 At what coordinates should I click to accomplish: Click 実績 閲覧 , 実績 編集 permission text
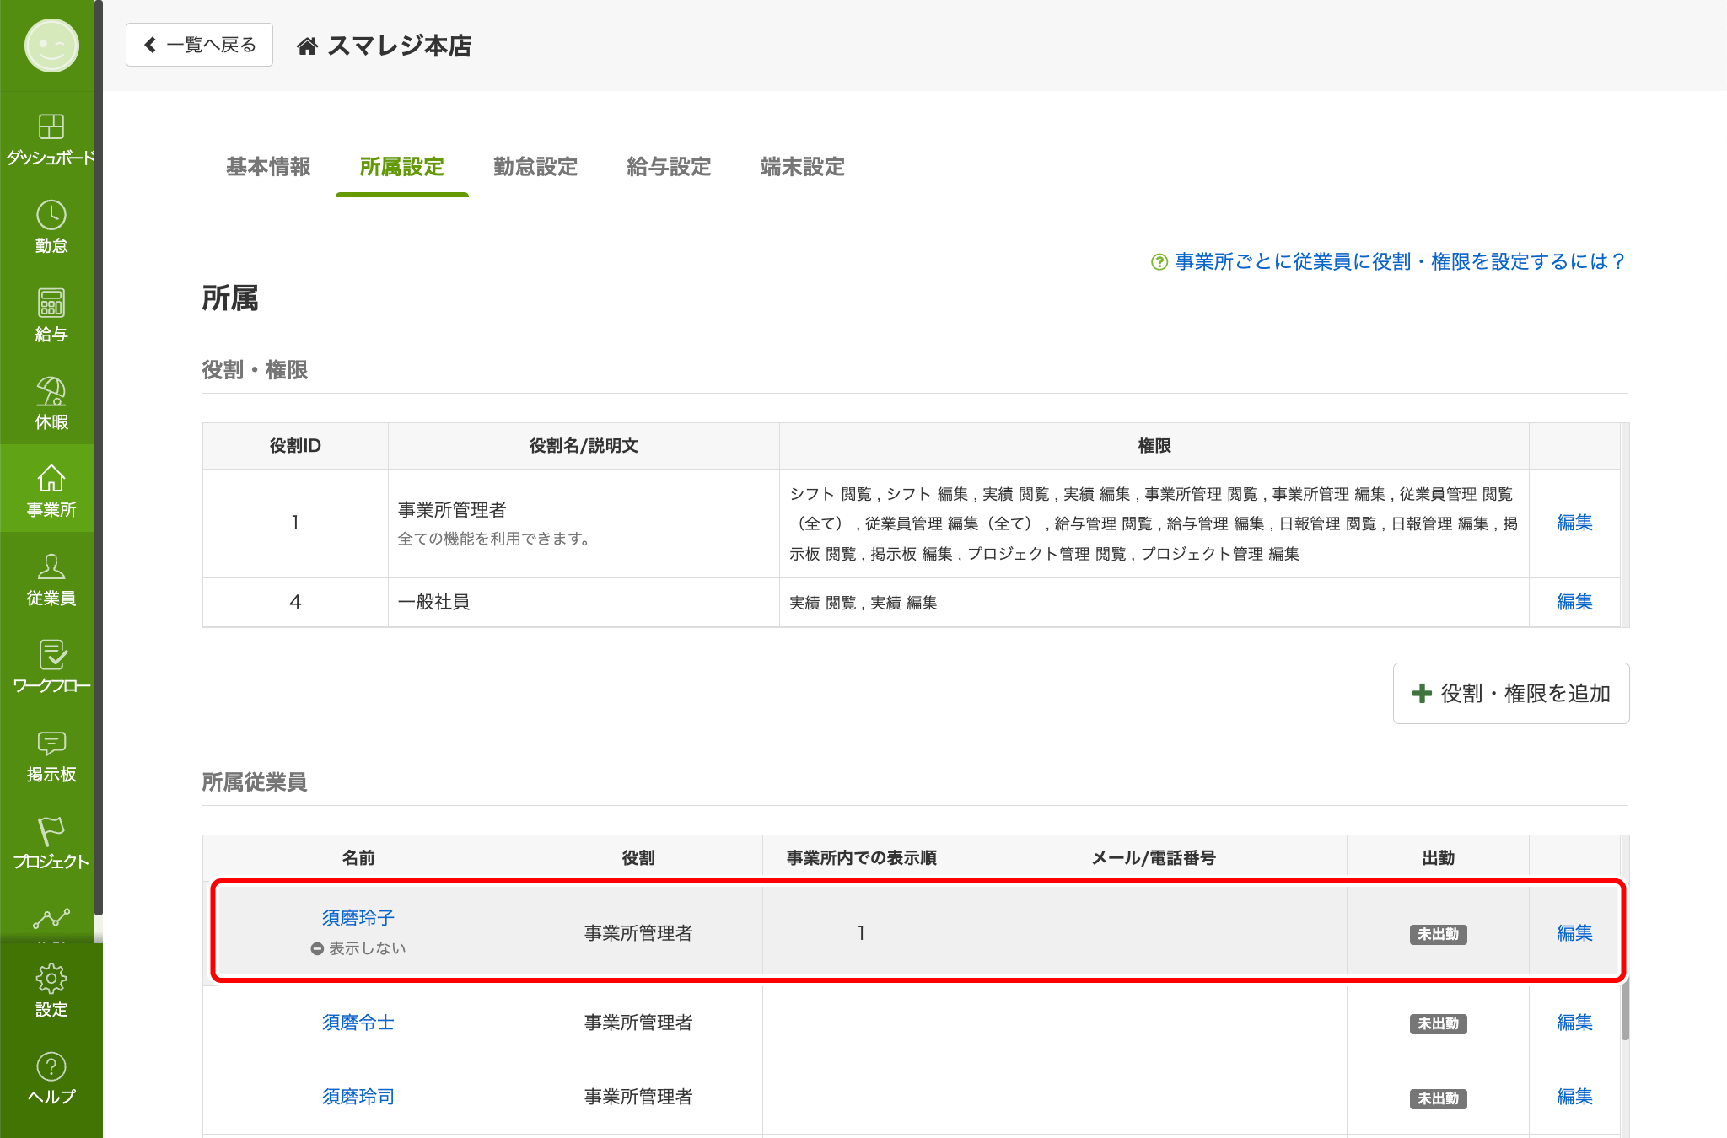point(863,603)
